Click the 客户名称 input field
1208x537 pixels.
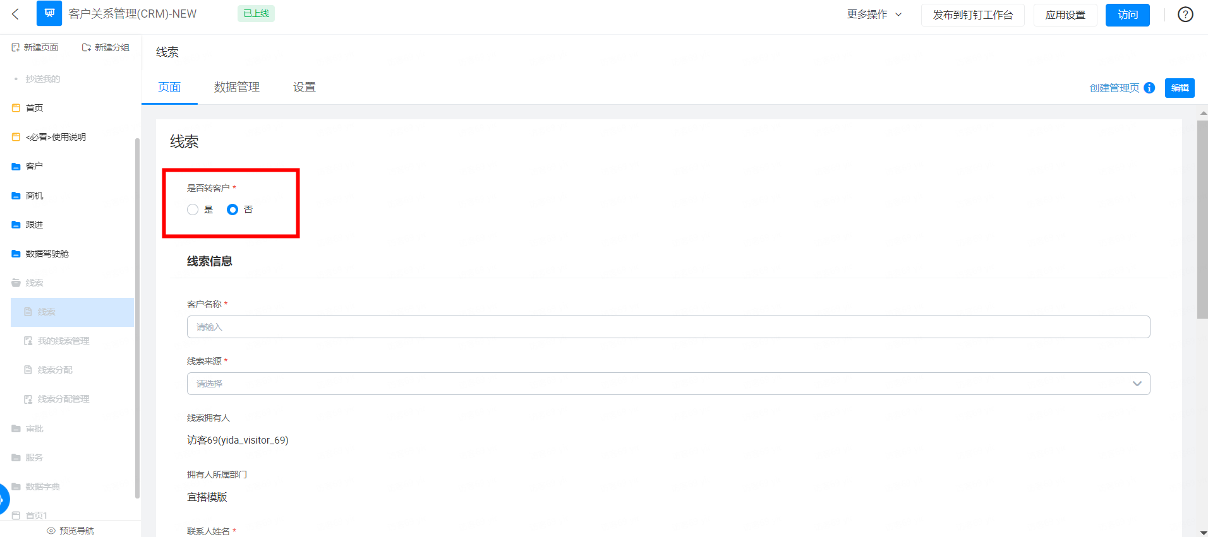coord(668,327)
